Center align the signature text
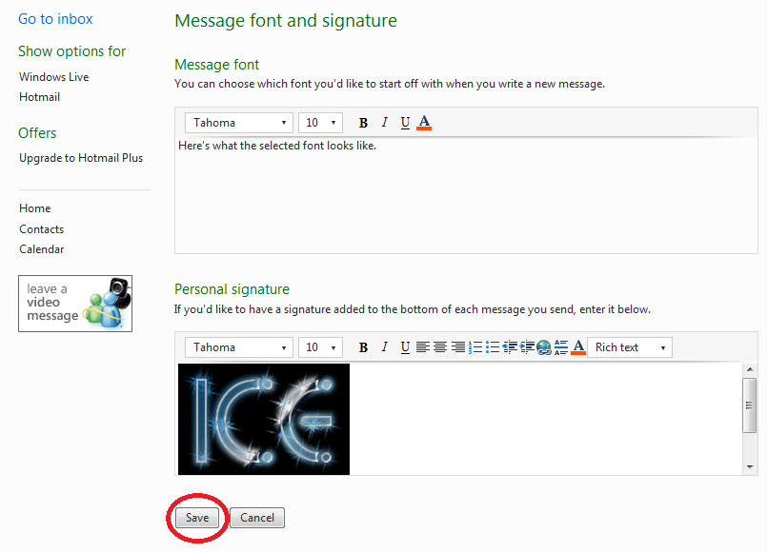The image size is (767, 553). point(440,347)
